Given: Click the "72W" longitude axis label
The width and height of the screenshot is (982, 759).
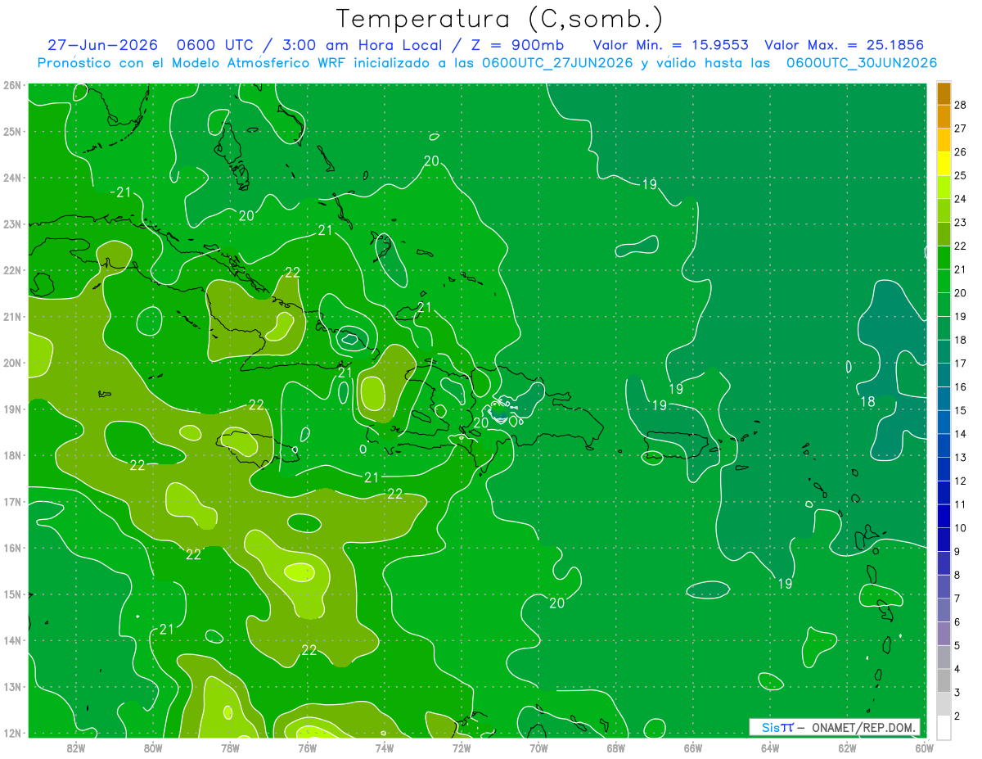Looking at the screenshot, I should 462,747.
